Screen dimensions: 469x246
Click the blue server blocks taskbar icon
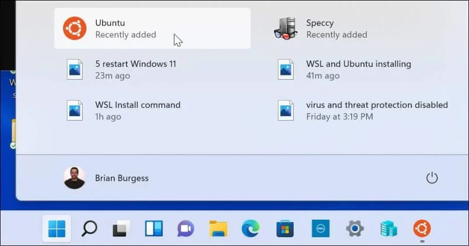click(x=389, y=228)
